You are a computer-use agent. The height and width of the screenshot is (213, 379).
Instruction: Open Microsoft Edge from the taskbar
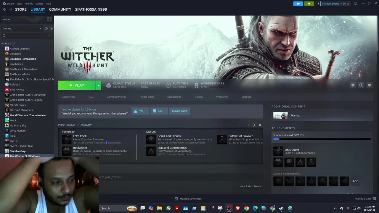255,208
